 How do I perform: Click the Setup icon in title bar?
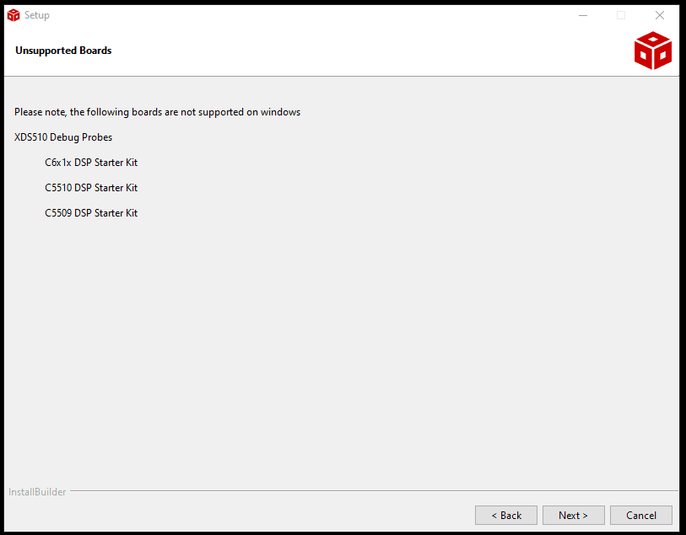tap(14, 15)
